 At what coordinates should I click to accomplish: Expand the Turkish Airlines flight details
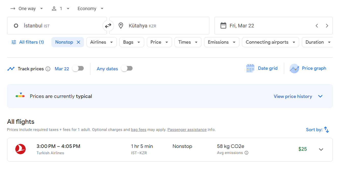coord(321,149)
